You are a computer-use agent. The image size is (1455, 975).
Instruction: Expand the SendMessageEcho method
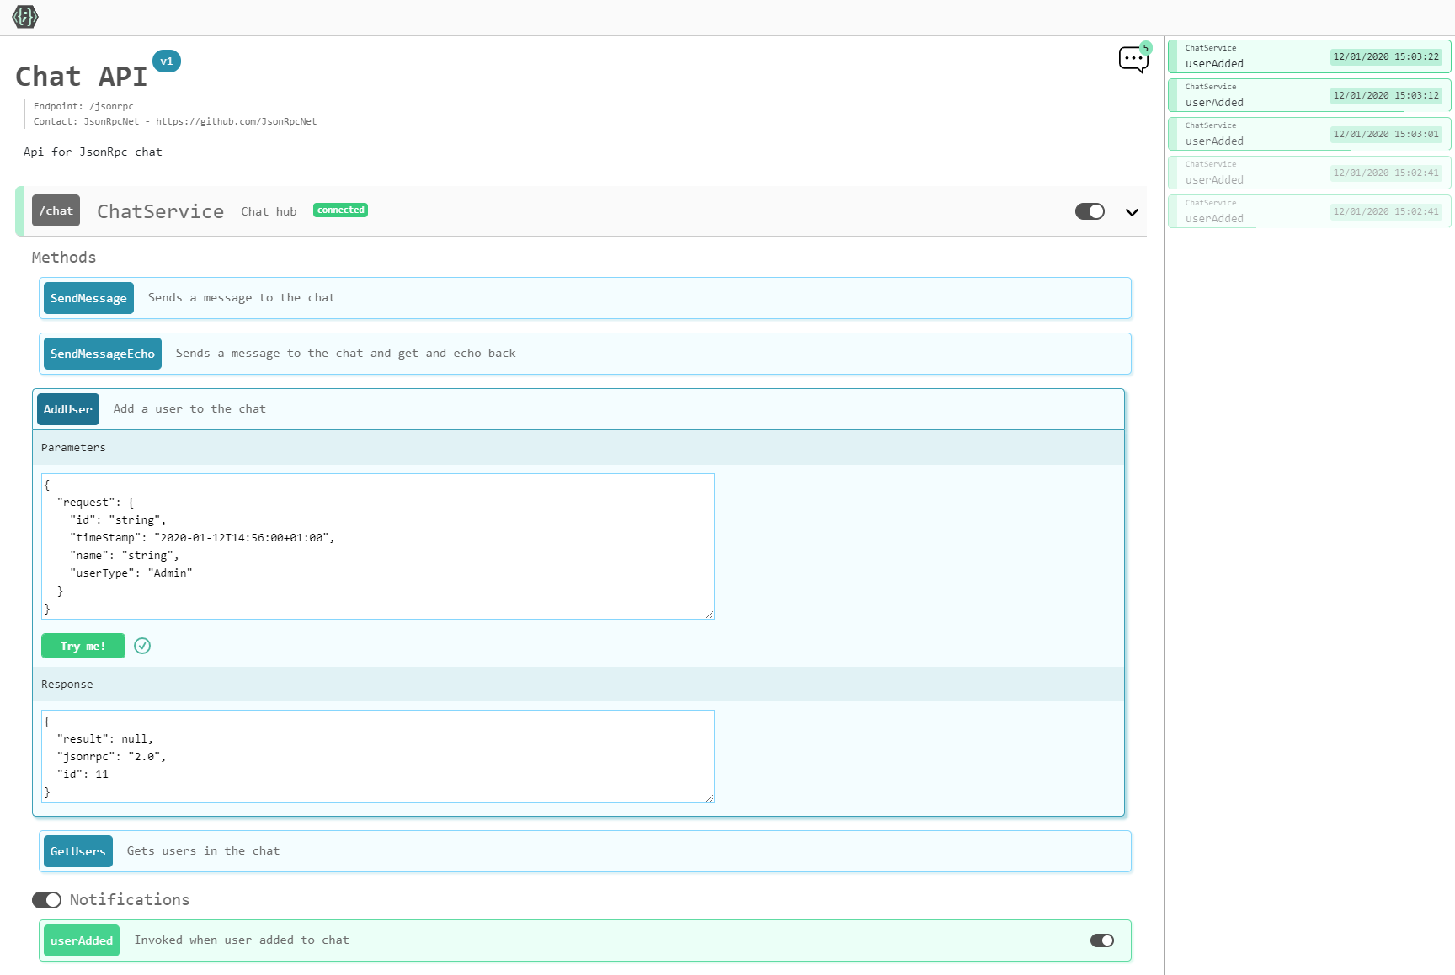(x=584, y=354)
